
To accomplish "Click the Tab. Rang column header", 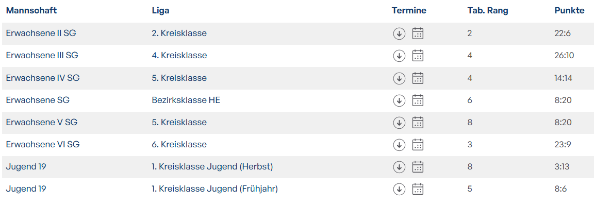I will (x=488, y=11).
